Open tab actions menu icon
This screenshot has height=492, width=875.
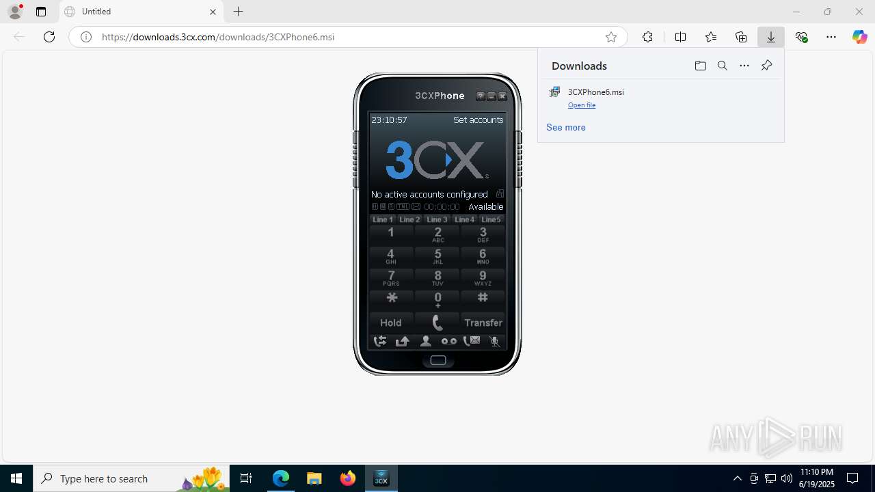pyautogui.click(x=41, y=12)
